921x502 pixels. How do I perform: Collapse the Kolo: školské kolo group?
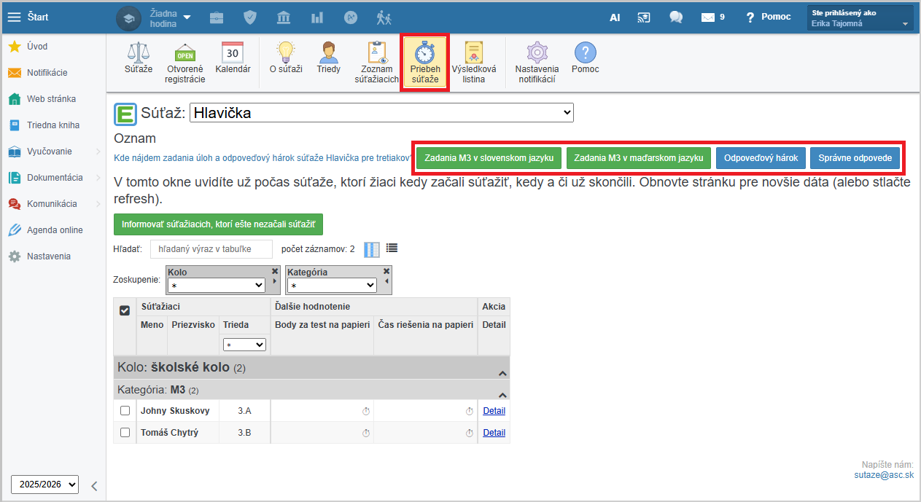502,372
